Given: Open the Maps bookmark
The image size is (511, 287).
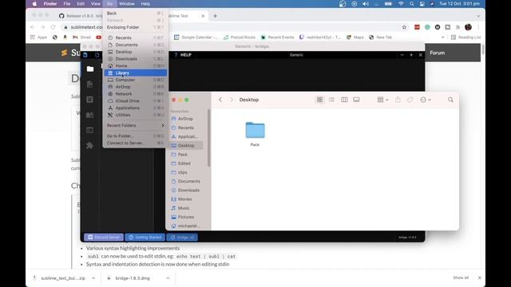Looking at the screenshot, I should tap(355, 37).
